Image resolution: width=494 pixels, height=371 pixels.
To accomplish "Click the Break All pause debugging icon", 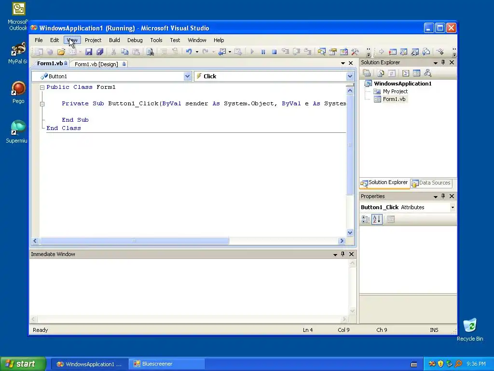I will pyautogui.click(x=263, y=52).
